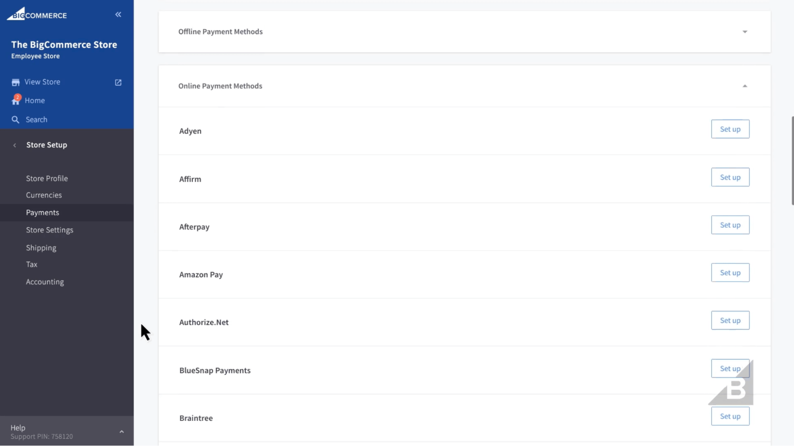Expand the Help panel chevron
Screen dimensions: 794x446
point(122,432)
